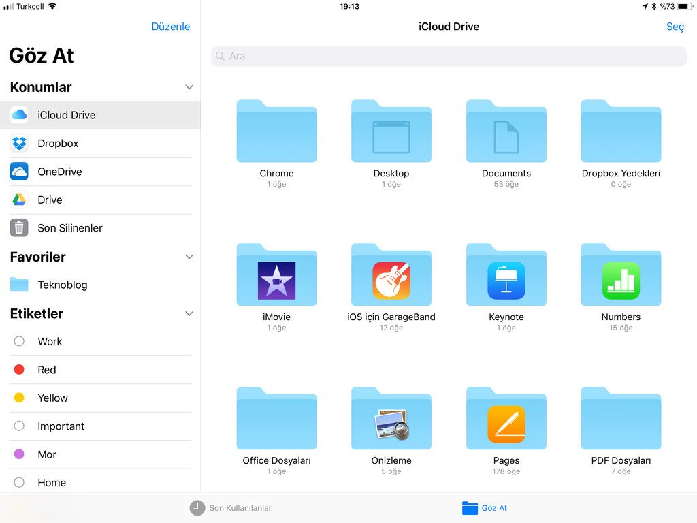This screenshot has height=523, width=697.
Task: Select the Yellow tag color dot
Action: pyautogui.click(x=19, y=398)
